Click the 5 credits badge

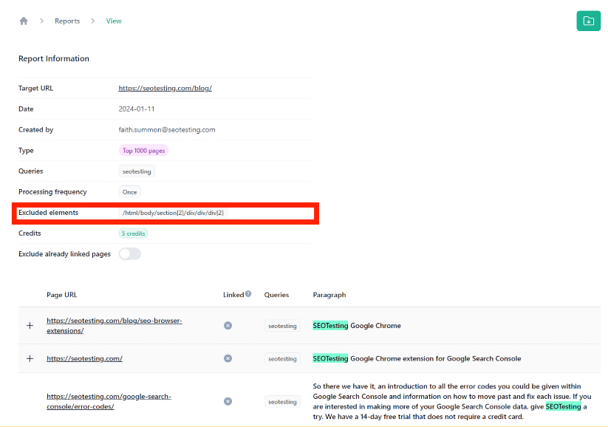(x=133, y=233)
